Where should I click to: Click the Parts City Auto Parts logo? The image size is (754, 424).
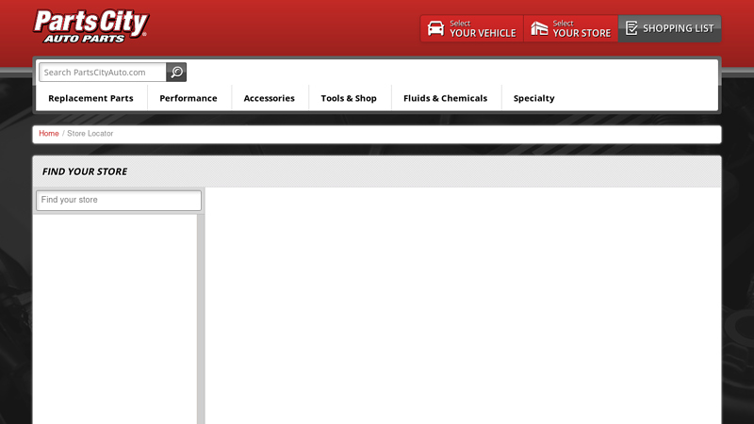coord(90,26)
